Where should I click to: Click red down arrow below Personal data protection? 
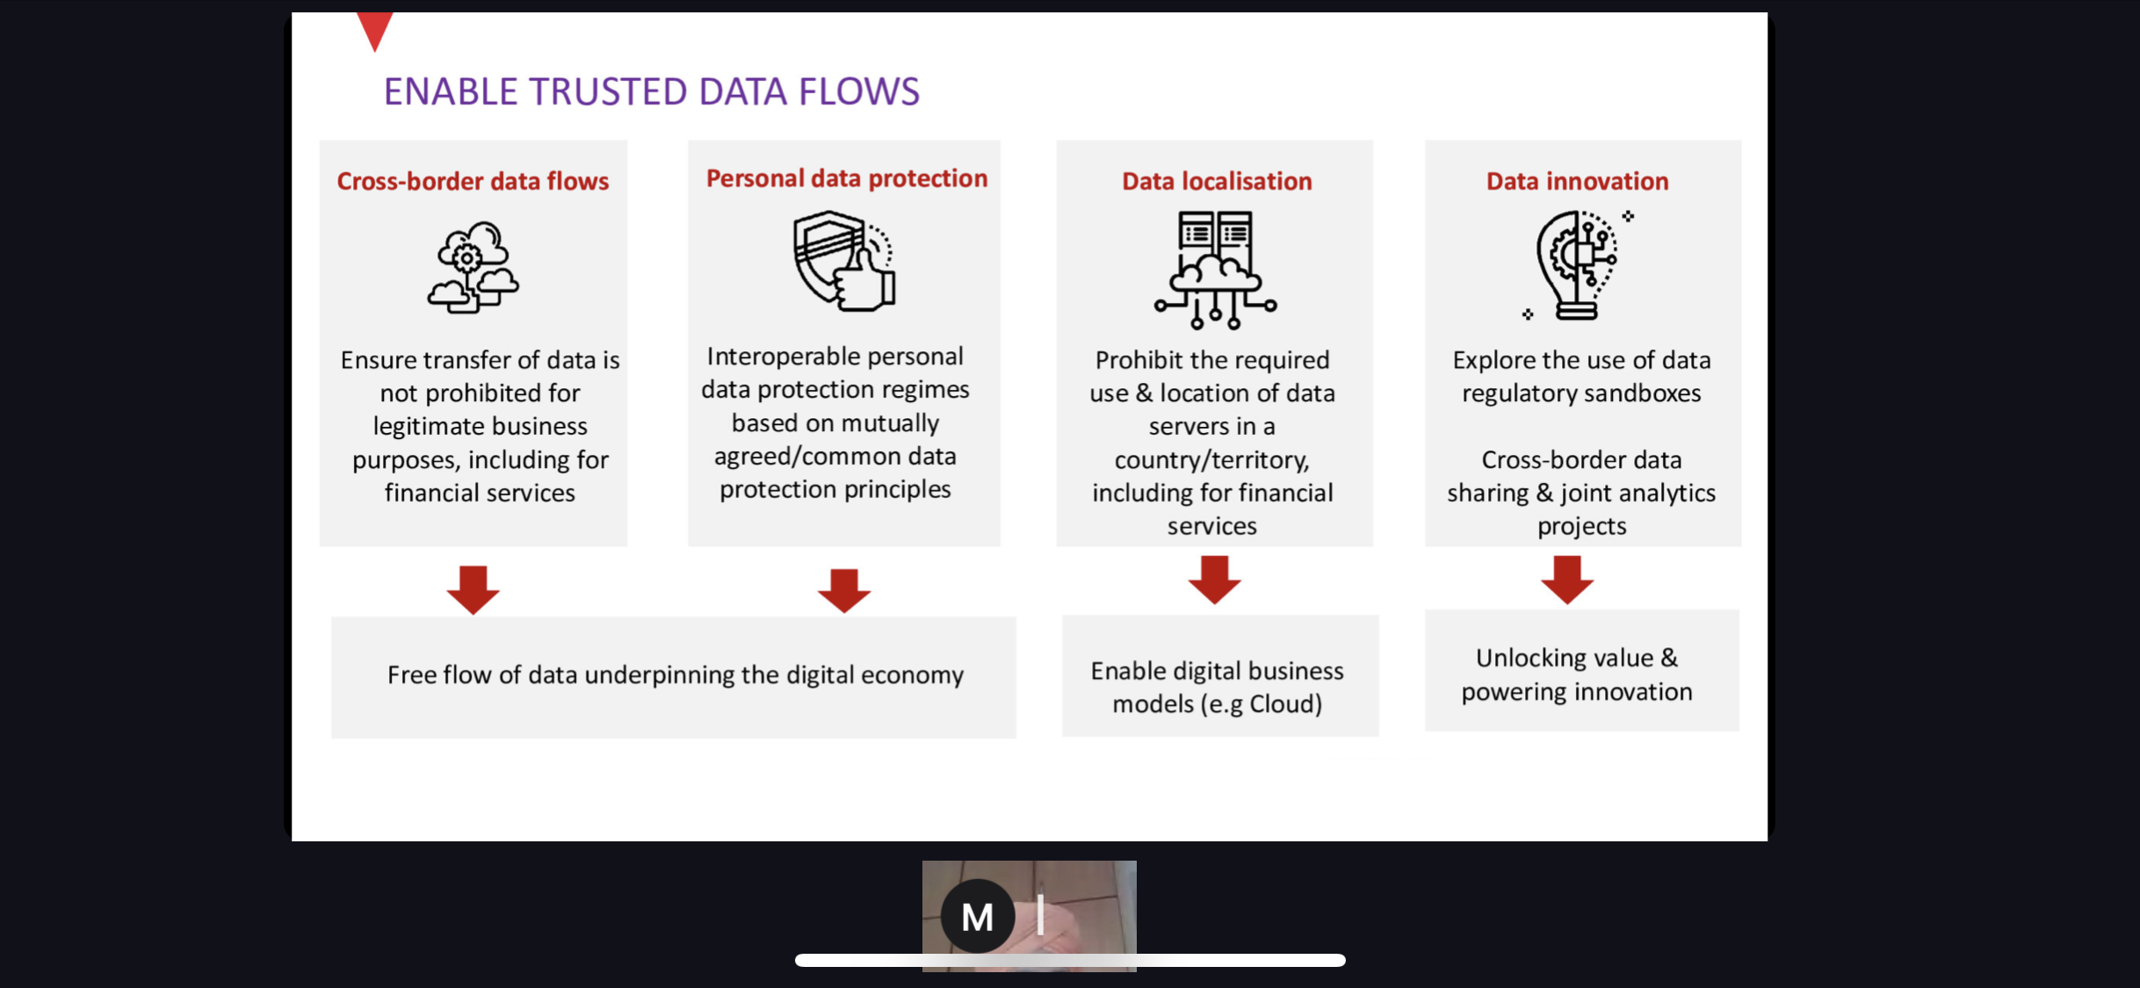[843, 589]
